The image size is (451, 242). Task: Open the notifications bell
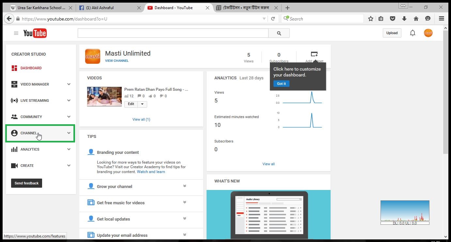412,33
